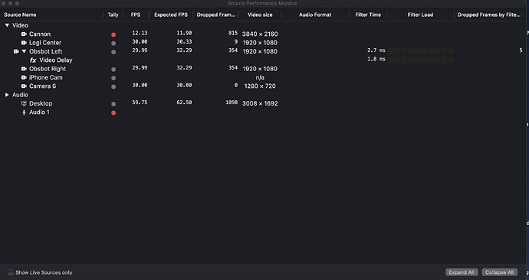This screenshot has width=529, height=280.
Task: Click the Expand All button
Action: click(462, 272)
